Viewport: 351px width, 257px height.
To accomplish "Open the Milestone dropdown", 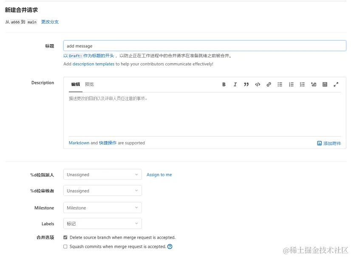I will pyautogui.click(x=102, y=208).
